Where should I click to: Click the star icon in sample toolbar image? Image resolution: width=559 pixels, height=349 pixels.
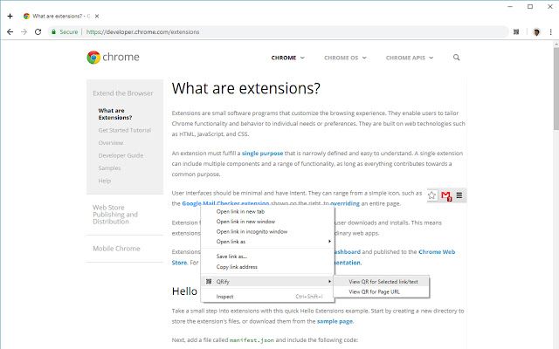click(x=431, y=195)
